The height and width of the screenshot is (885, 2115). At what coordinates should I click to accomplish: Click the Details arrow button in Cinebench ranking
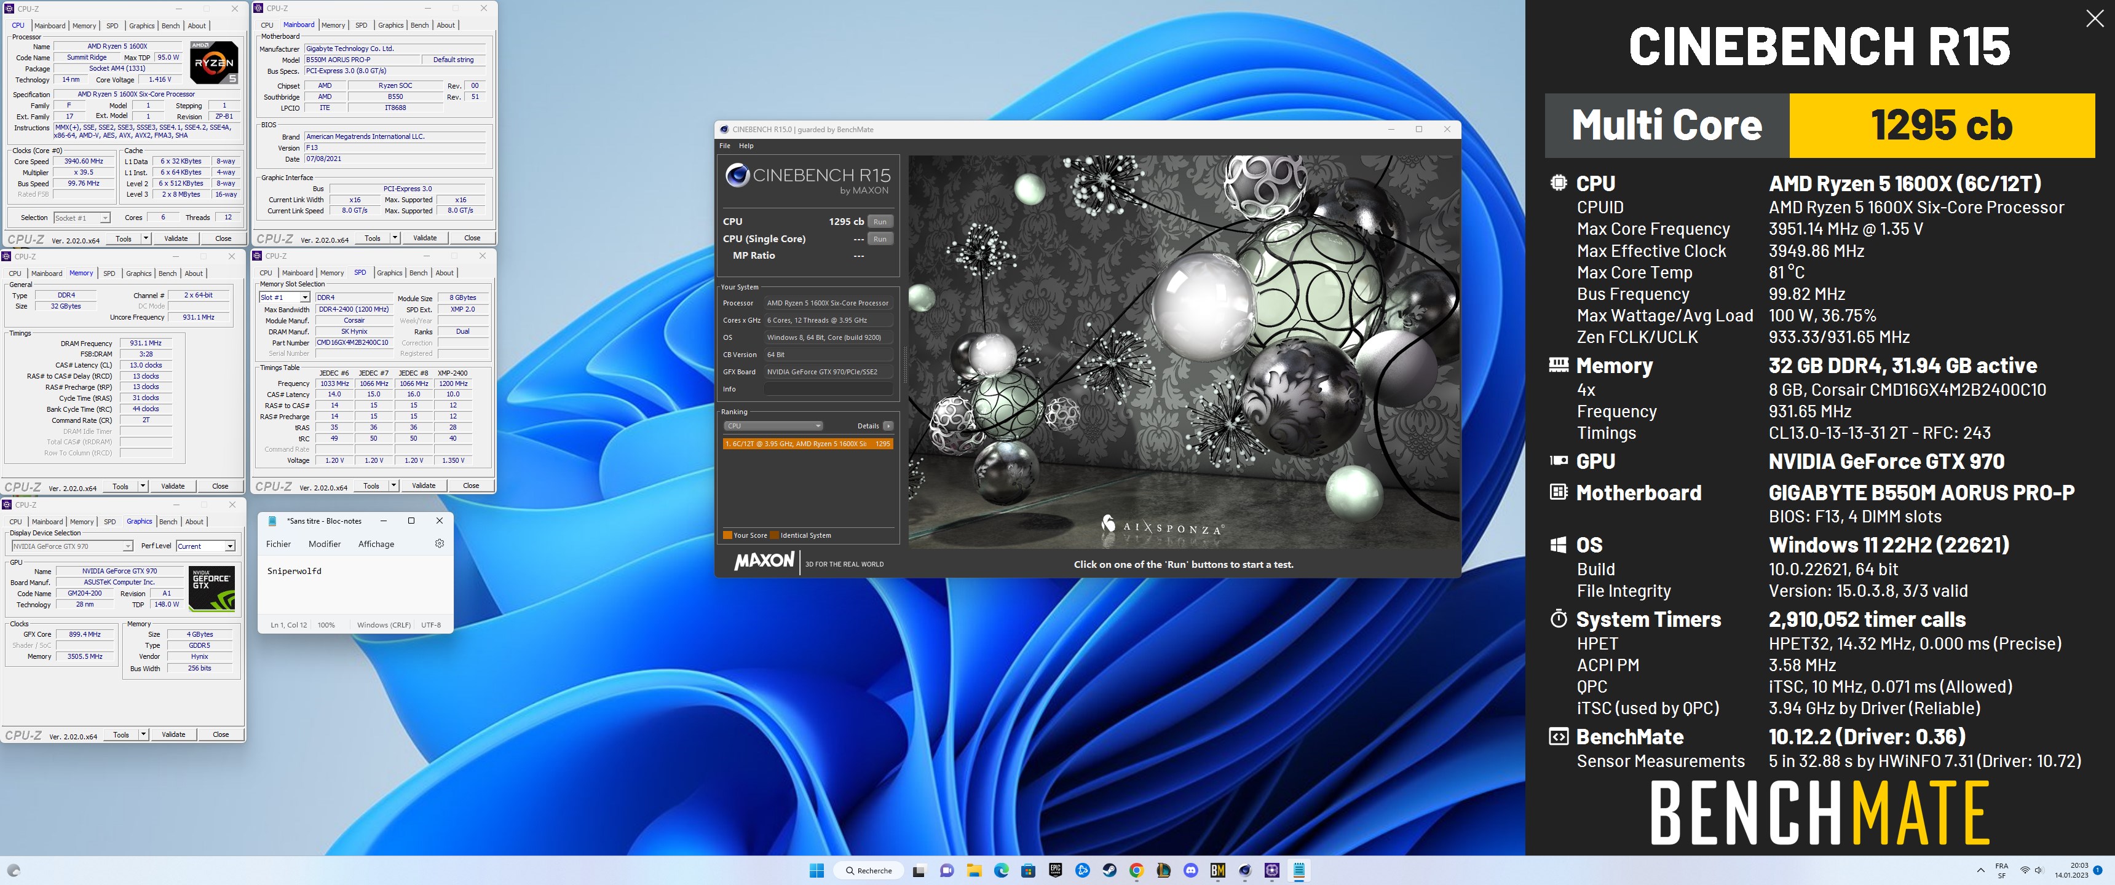(x=888, y=426)
